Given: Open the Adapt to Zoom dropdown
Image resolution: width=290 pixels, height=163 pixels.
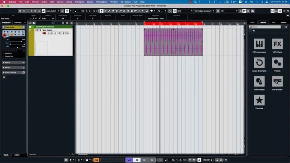Looking at the screenshot, I should point(205,11).
